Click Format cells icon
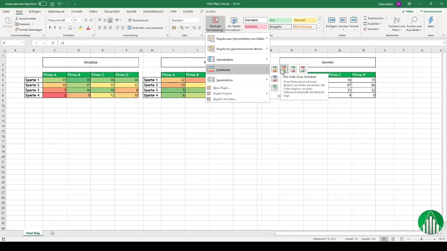This screenshot has height=251, width=447. [354, 20]
